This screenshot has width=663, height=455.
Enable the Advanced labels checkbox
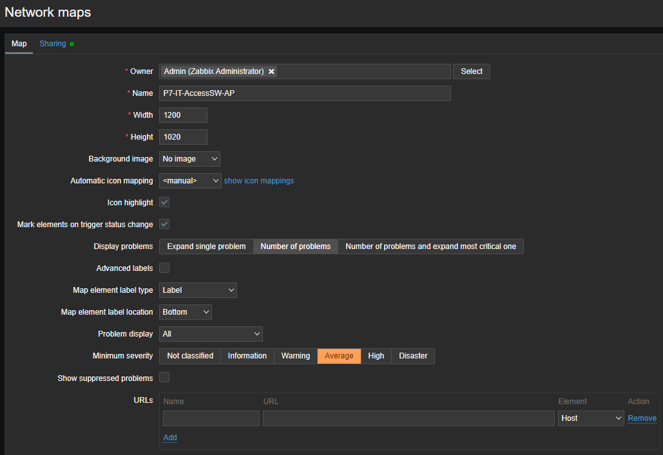pyautogui.click(x=164, y=268)
